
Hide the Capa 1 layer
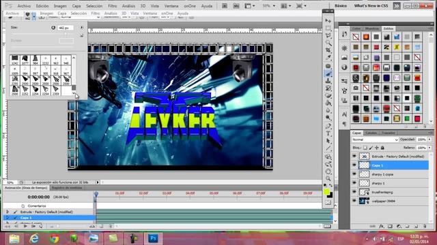point(354,165)
